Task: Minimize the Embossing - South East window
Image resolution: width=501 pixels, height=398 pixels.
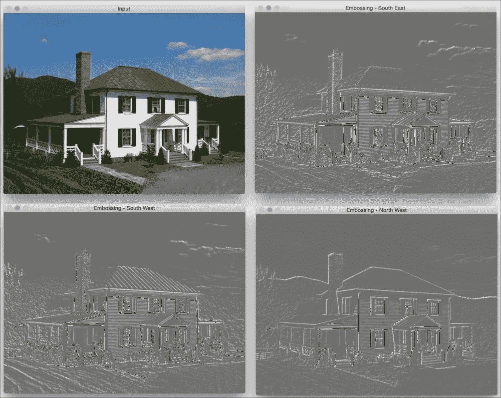Action: [x=269, y=8]
